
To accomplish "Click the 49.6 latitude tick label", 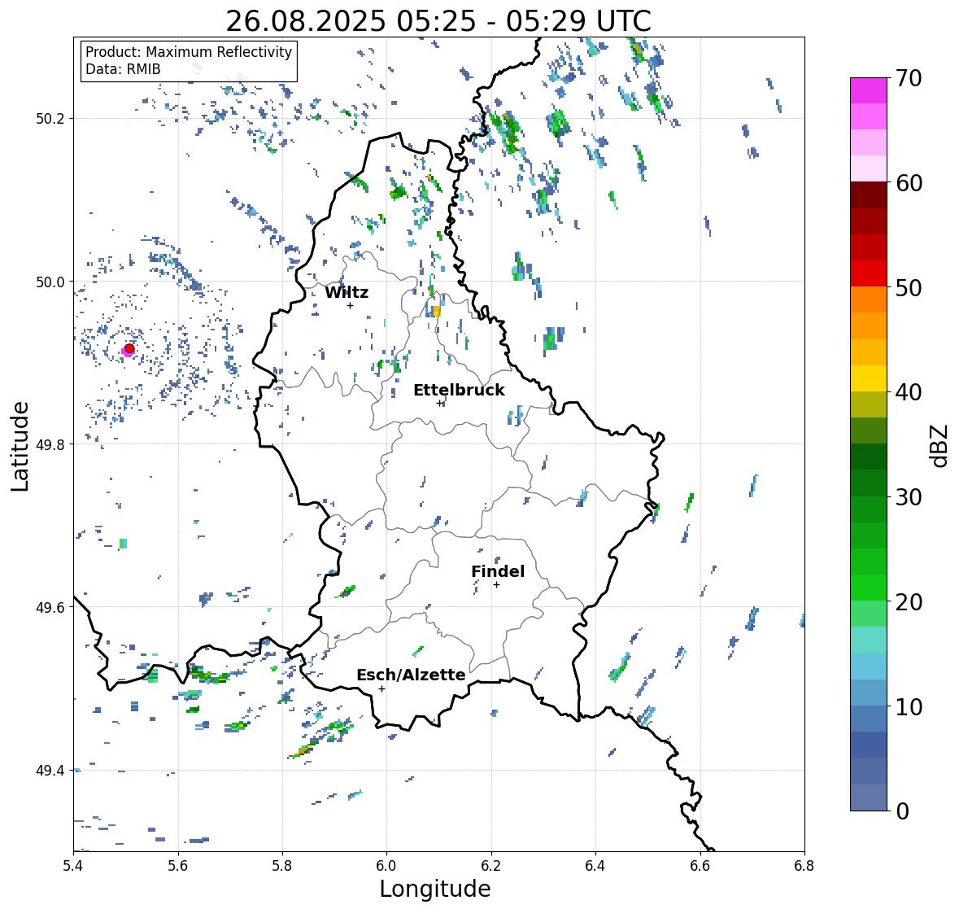I will point(50,607).
